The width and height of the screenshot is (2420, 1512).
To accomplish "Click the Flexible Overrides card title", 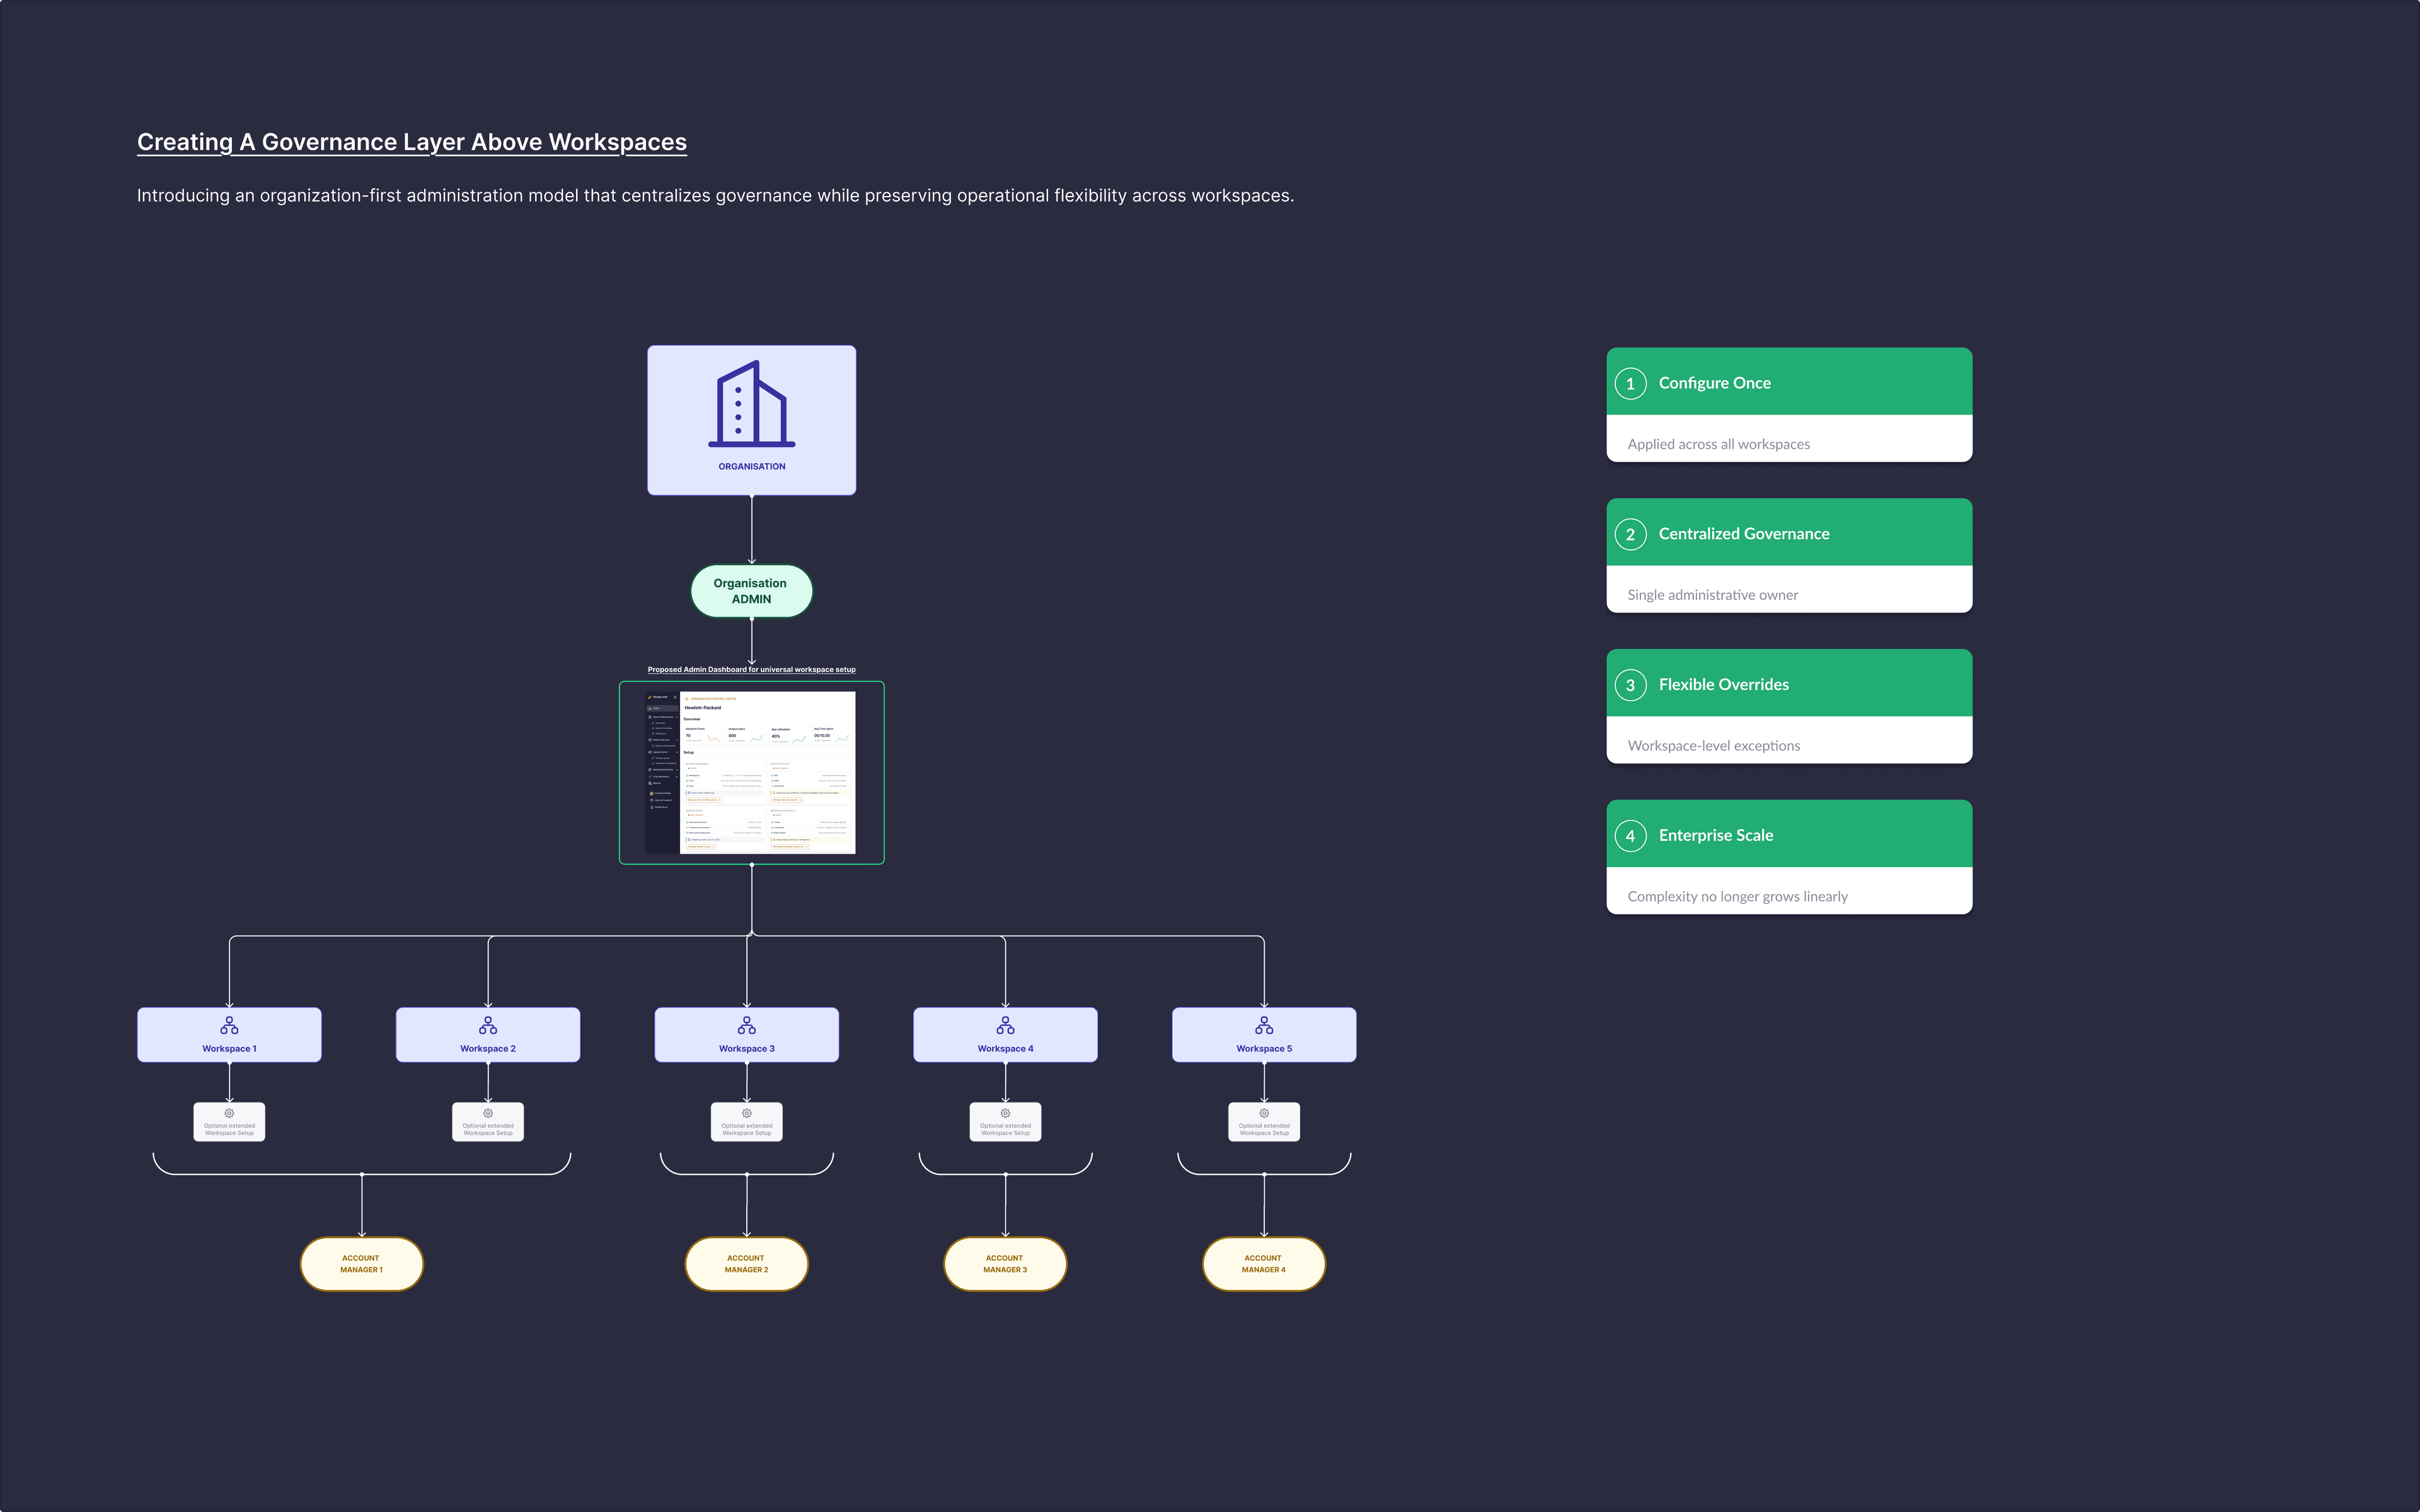I will tap(1724, 685).
